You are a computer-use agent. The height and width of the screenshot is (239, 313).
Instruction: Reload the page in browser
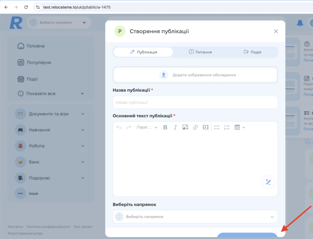click(x=26, y=7)
